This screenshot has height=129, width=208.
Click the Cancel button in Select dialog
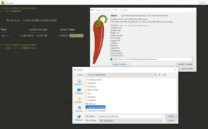point(171,121)
